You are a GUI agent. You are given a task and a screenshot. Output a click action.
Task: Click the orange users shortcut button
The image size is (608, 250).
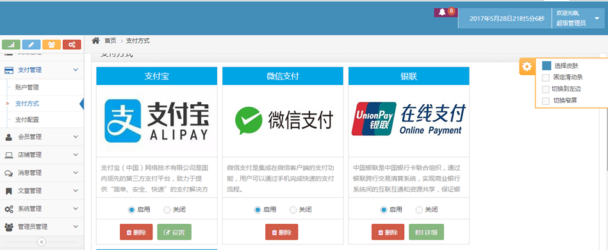click(51, 45)
